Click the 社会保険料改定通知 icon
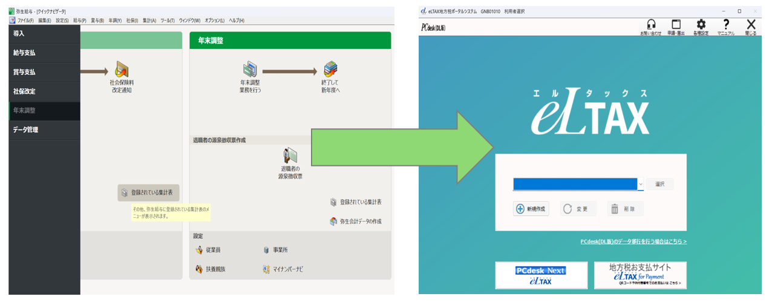Image resolution: width=772 pixels, height=305 pixels. (x=120, y=71)
